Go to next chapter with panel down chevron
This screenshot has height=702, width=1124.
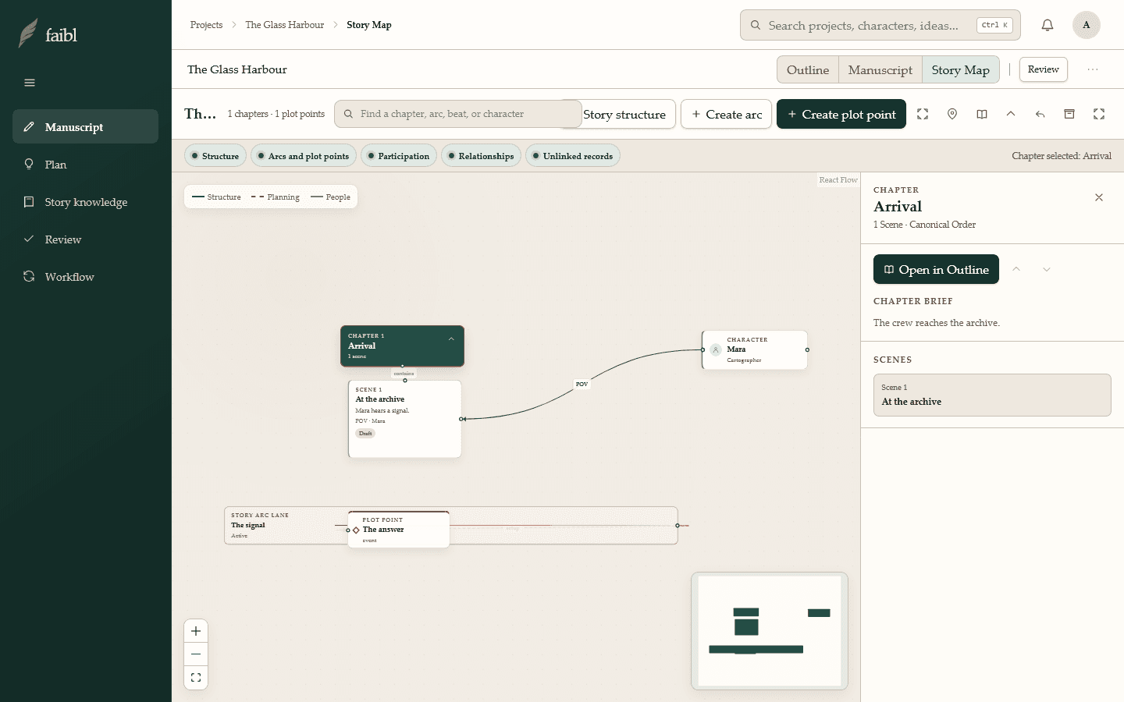coord(1047,269)
